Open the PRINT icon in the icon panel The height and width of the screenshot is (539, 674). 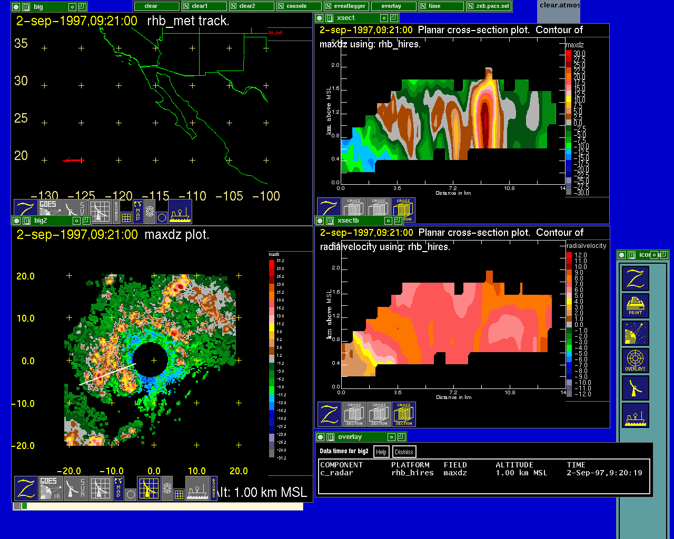point(636,306)
